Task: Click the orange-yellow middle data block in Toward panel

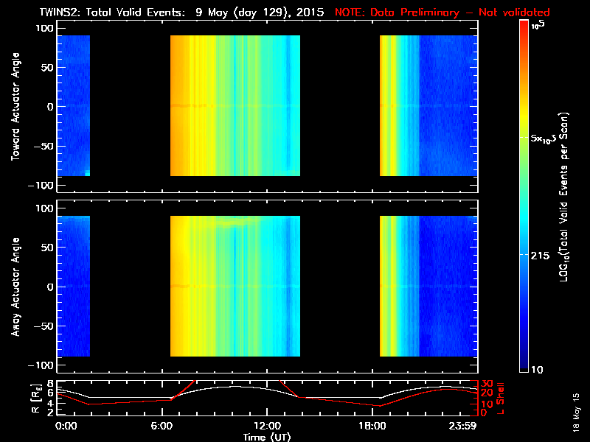Action: [x=235, y=105]
